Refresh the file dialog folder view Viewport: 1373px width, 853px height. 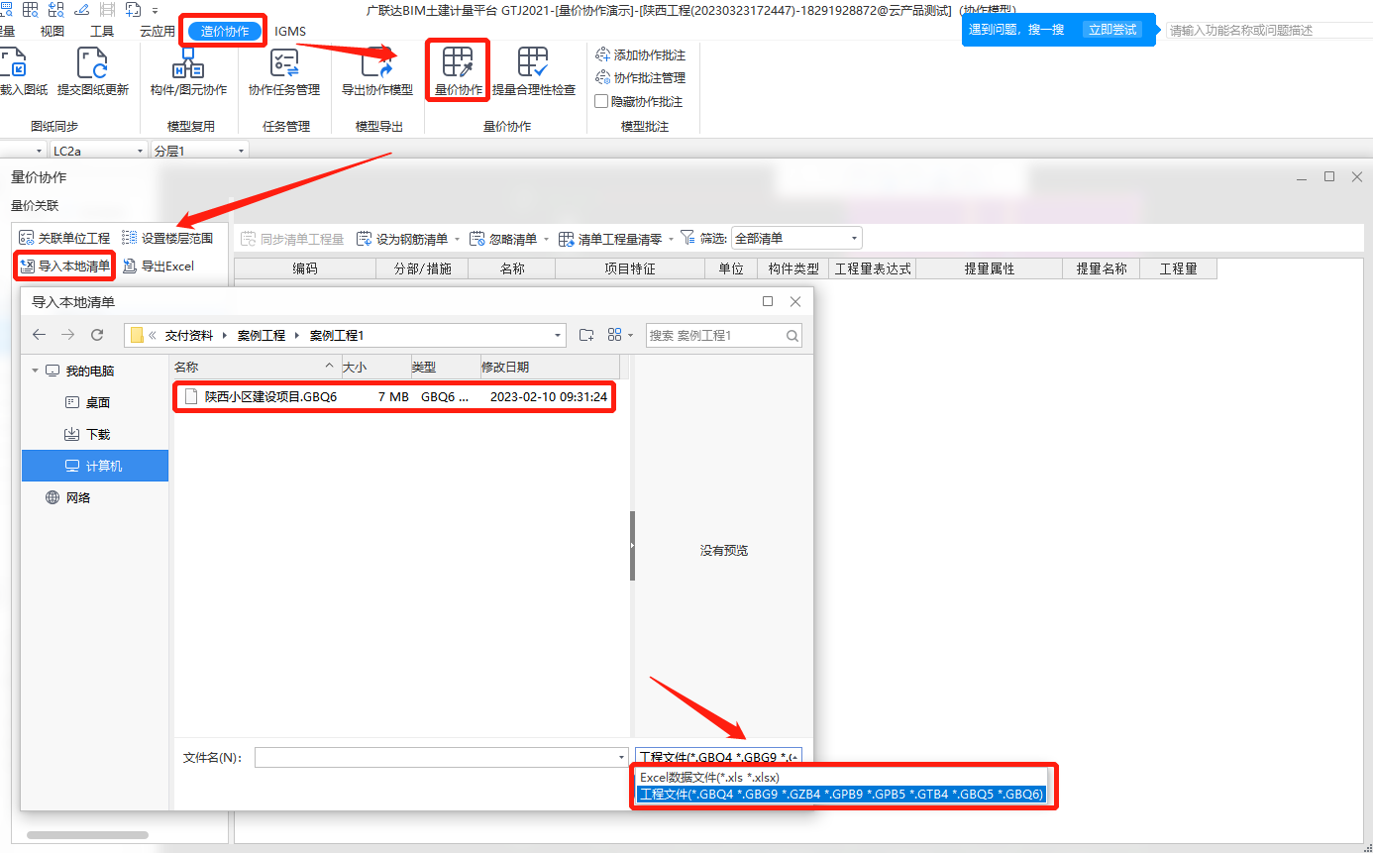pyautogui.click(x=97, y=335)
